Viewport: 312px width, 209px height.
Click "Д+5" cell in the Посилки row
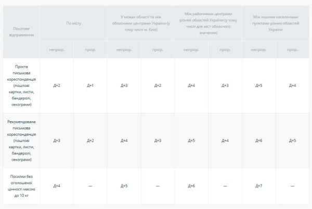[124, 186]
